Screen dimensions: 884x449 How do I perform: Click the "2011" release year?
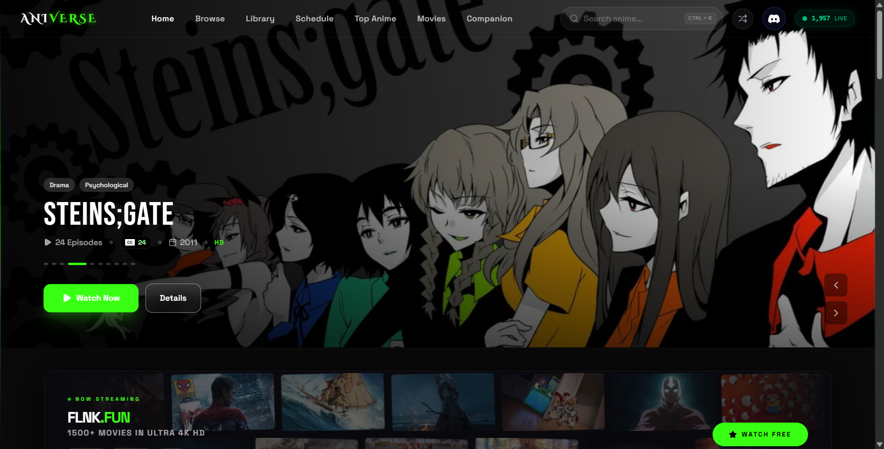pos(189,242)
